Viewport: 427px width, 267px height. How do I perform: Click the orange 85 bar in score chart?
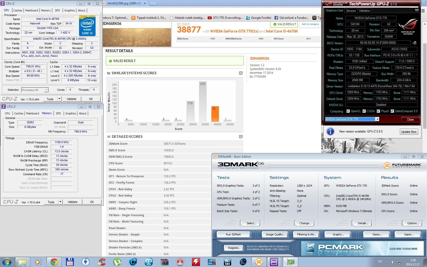215,114
